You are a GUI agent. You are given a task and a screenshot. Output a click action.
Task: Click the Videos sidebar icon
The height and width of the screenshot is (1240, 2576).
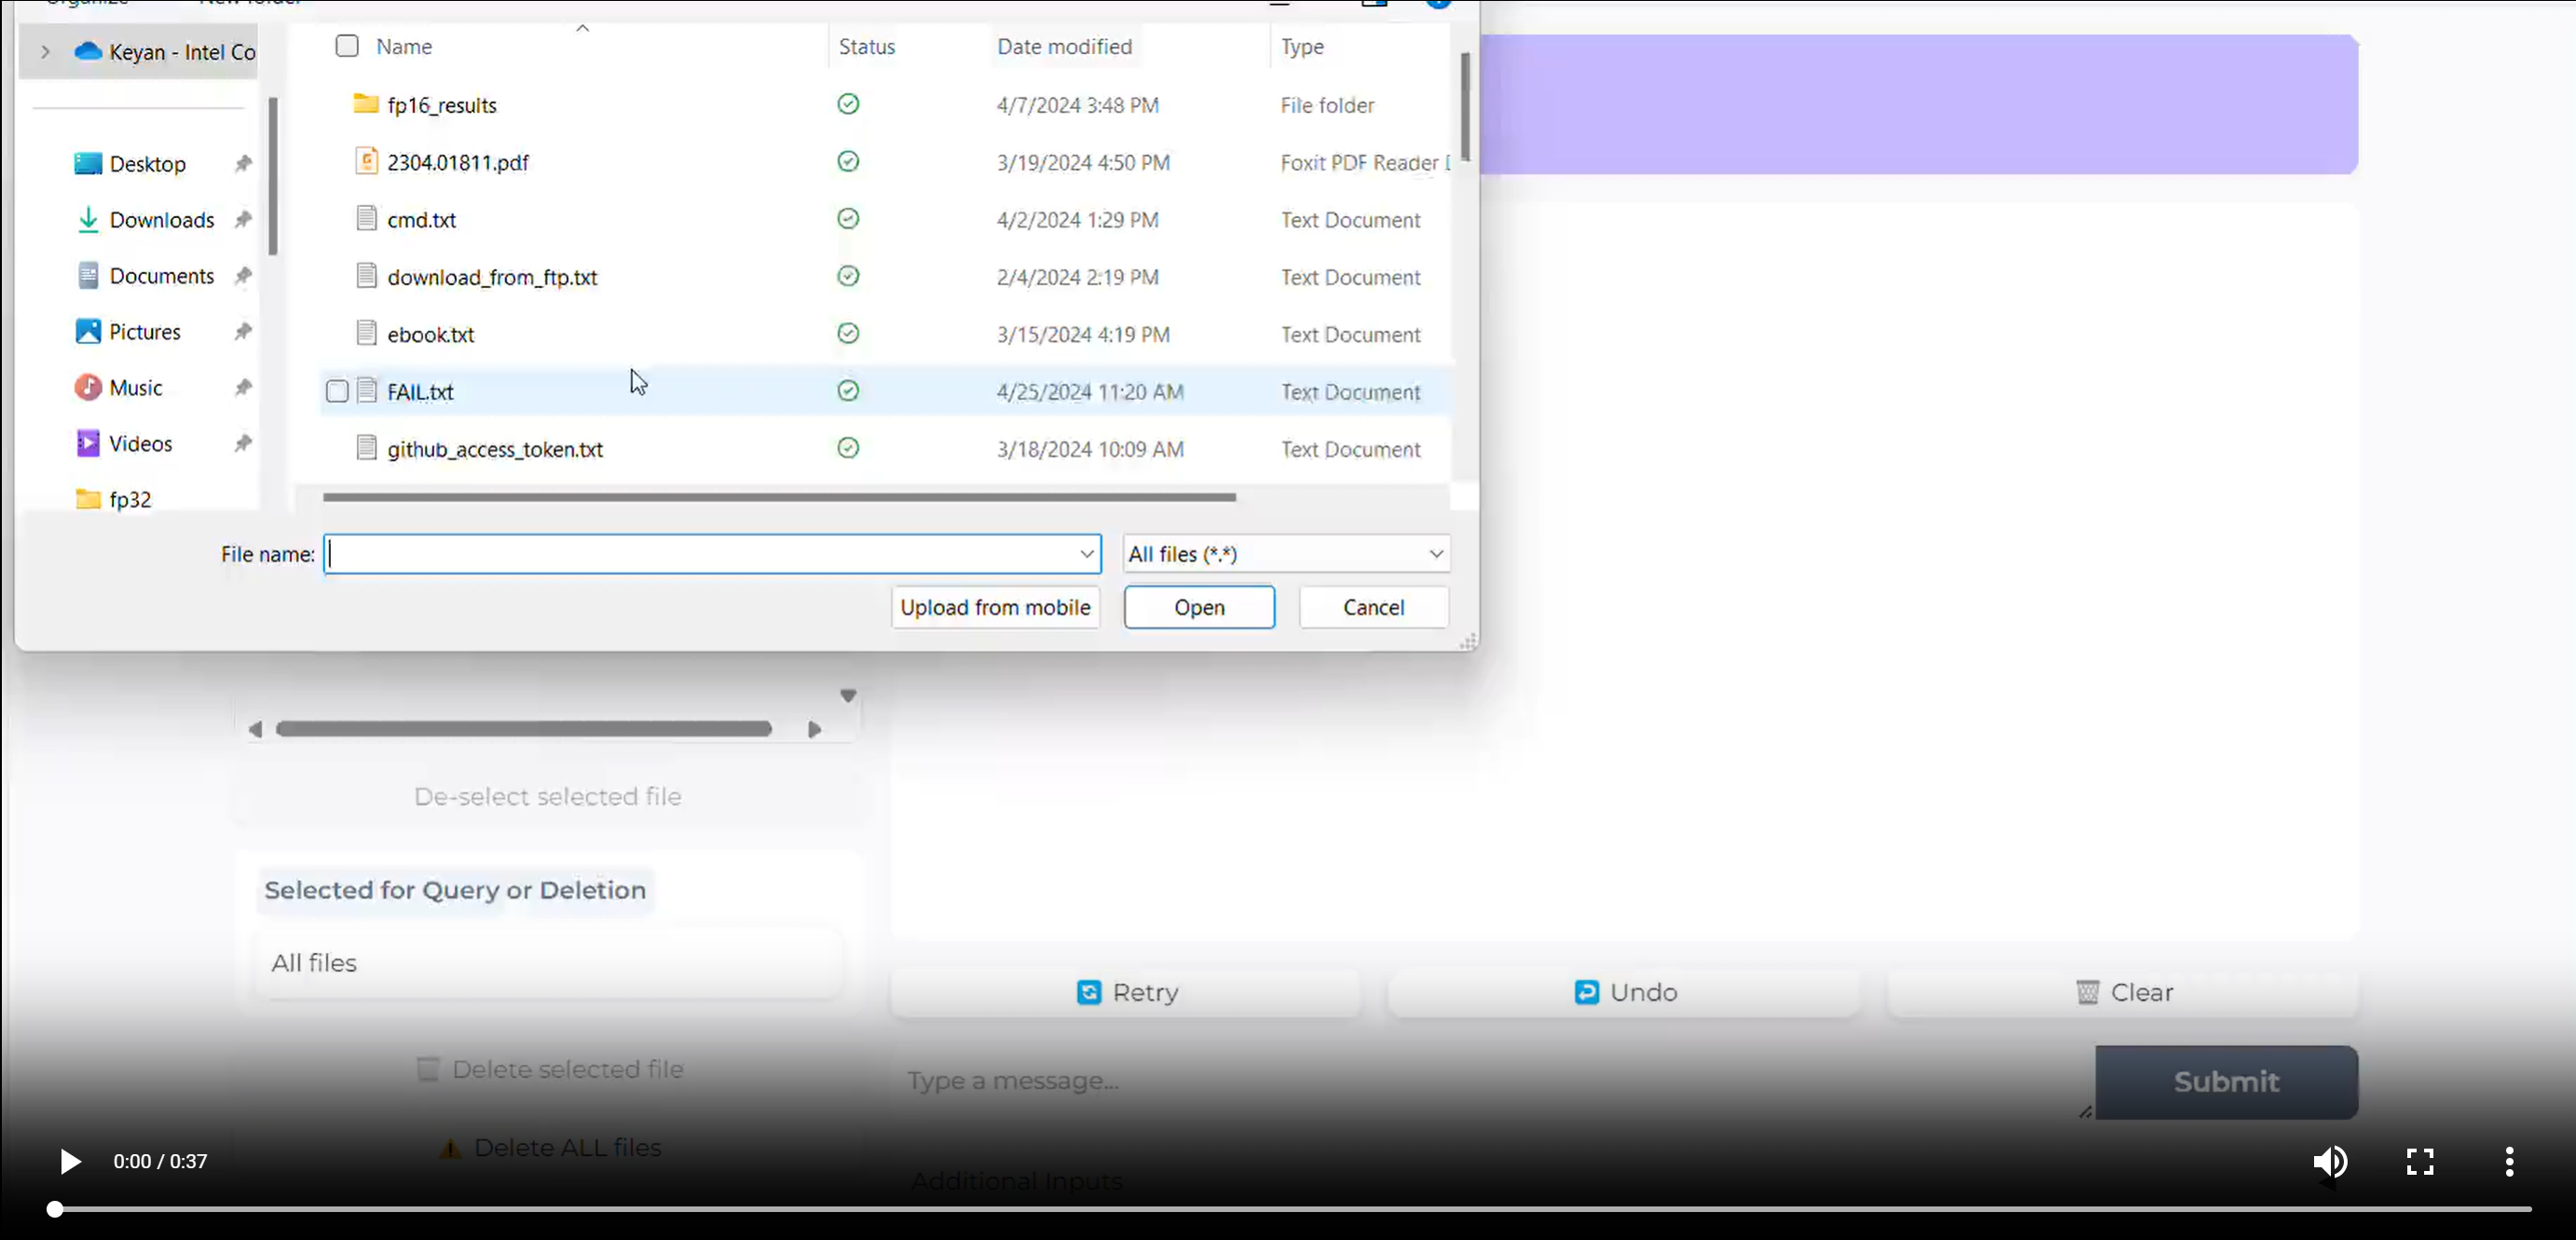[89, 443]
